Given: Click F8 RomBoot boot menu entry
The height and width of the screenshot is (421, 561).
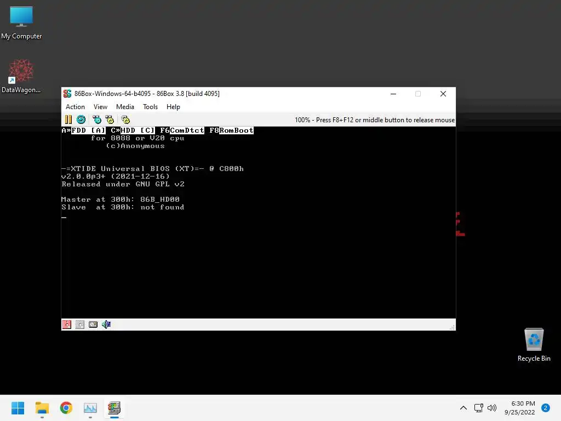Looking at the screenshot, I should pos(232,130).
